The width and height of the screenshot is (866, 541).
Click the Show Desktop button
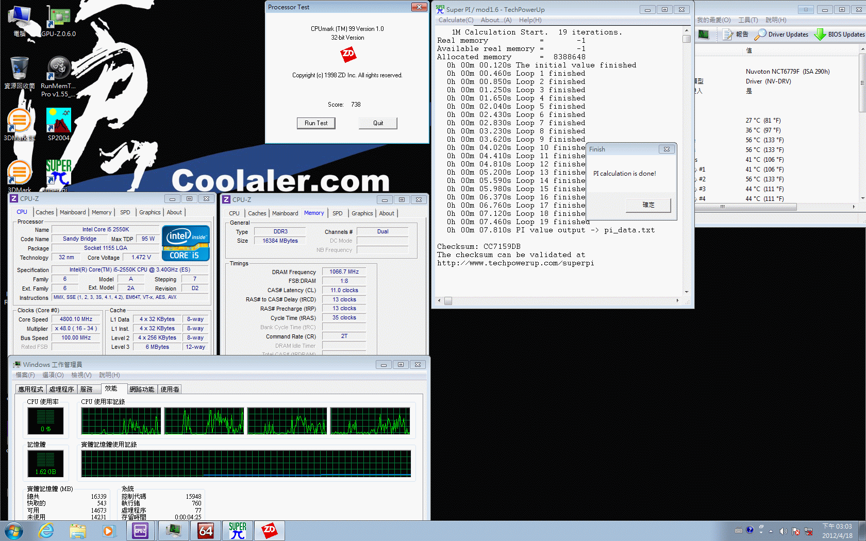(x=862, y=531)
